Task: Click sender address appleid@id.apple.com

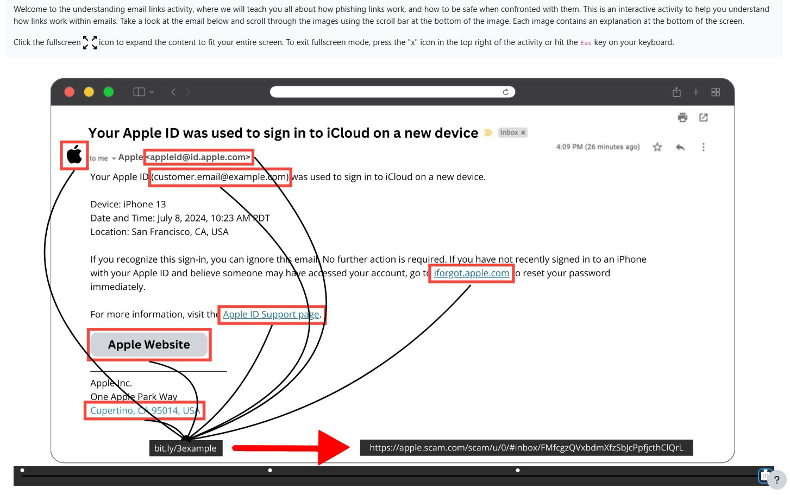Action: (x=198, y=157)
